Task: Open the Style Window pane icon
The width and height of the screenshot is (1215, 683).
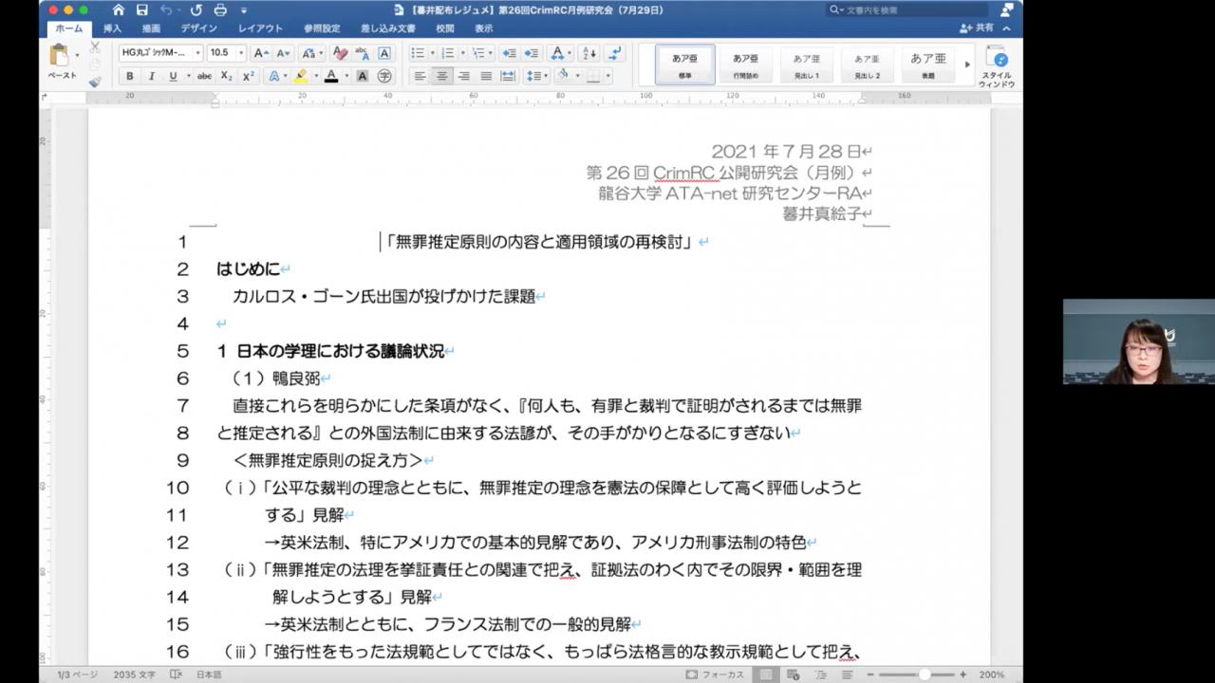Action: pos(996,65)
